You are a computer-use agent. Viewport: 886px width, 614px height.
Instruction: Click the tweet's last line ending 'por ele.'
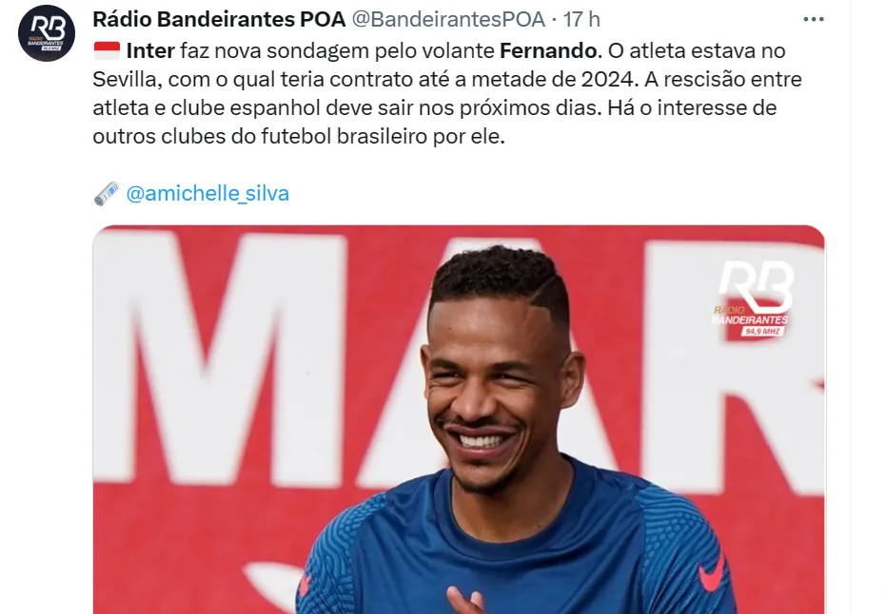(x=299, y=137)
